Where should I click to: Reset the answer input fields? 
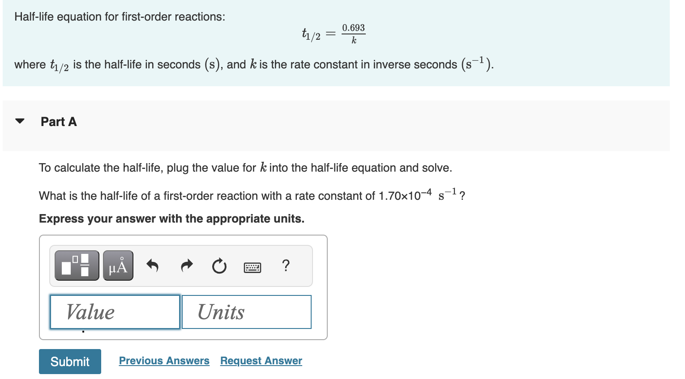(x=219, y=266)
